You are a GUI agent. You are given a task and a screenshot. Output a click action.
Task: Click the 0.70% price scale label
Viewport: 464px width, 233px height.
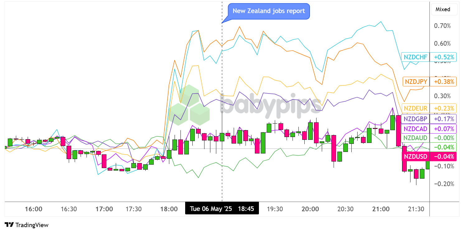click(x=442, y=26)
